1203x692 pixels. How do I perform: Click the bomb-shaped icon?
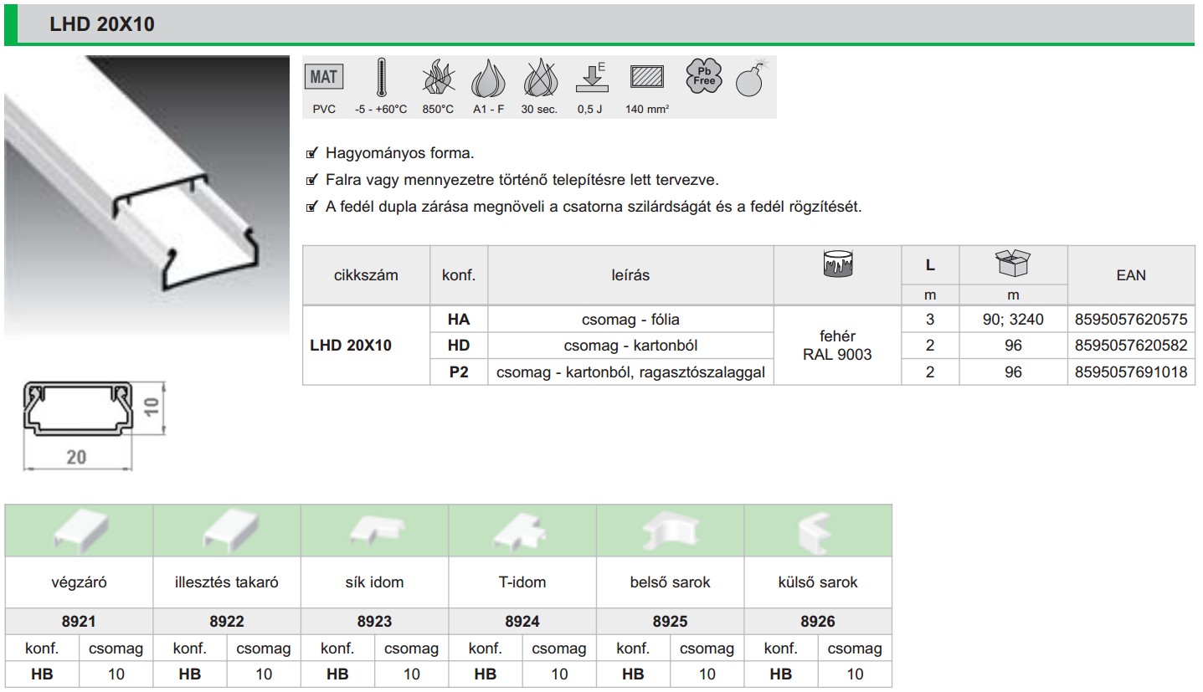(748, 79)
